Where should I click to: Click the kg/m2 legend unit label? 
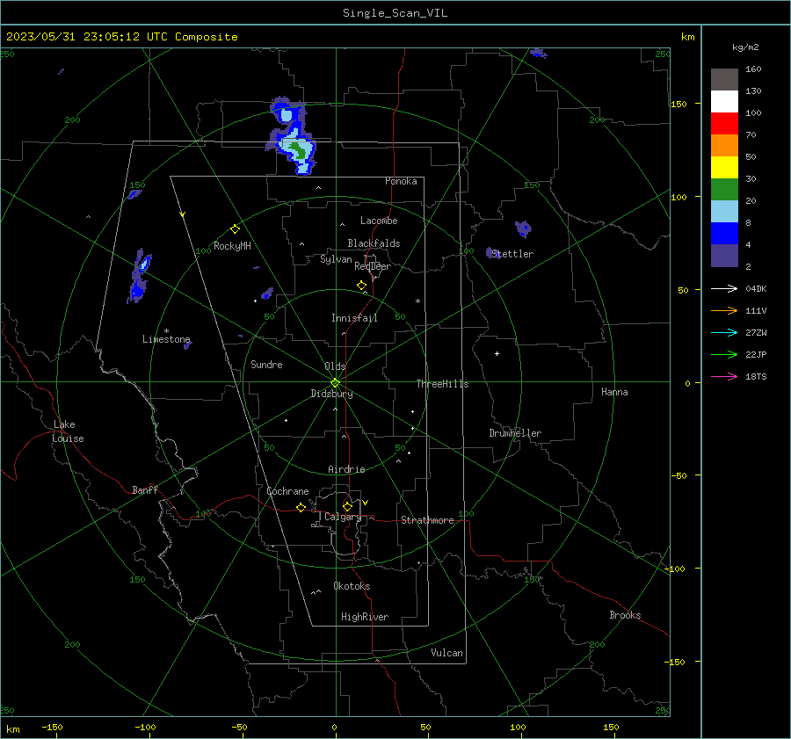pyautogui.click(x=745, y=47)
